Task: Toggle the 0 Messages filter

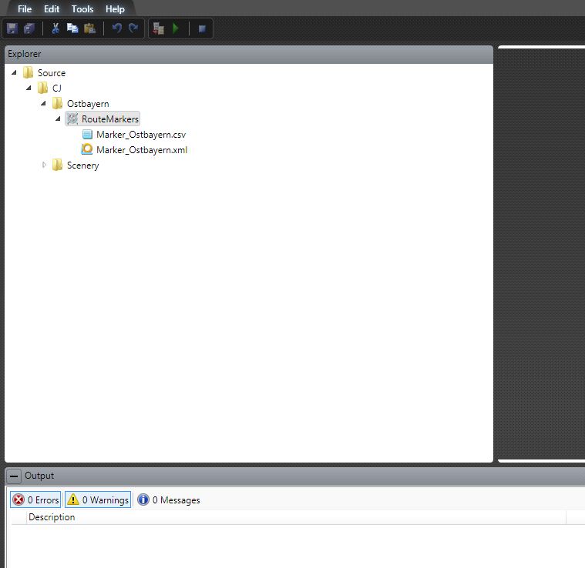Action: [x=168, y=500]
